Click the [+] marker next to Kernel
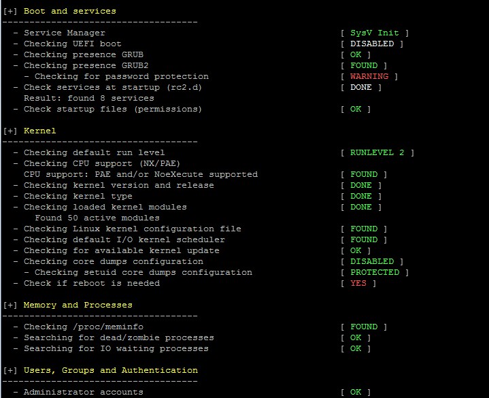The image size is (489, 398). 10,131
